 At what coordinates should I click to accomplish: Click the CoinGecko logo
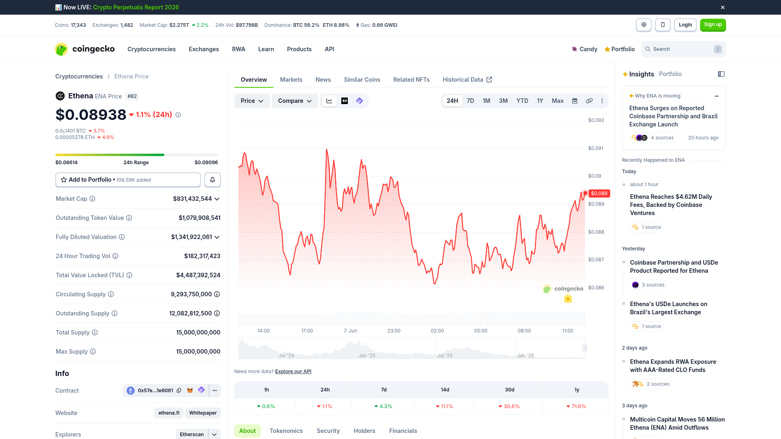coord(85,49)
